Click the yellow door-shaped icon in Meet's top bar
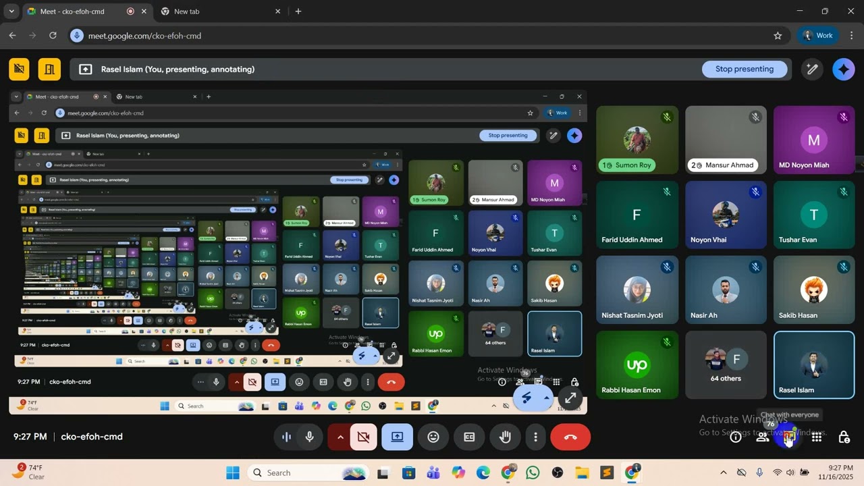The height and width of the screenshot is (486, 864). tap(49, 69)
